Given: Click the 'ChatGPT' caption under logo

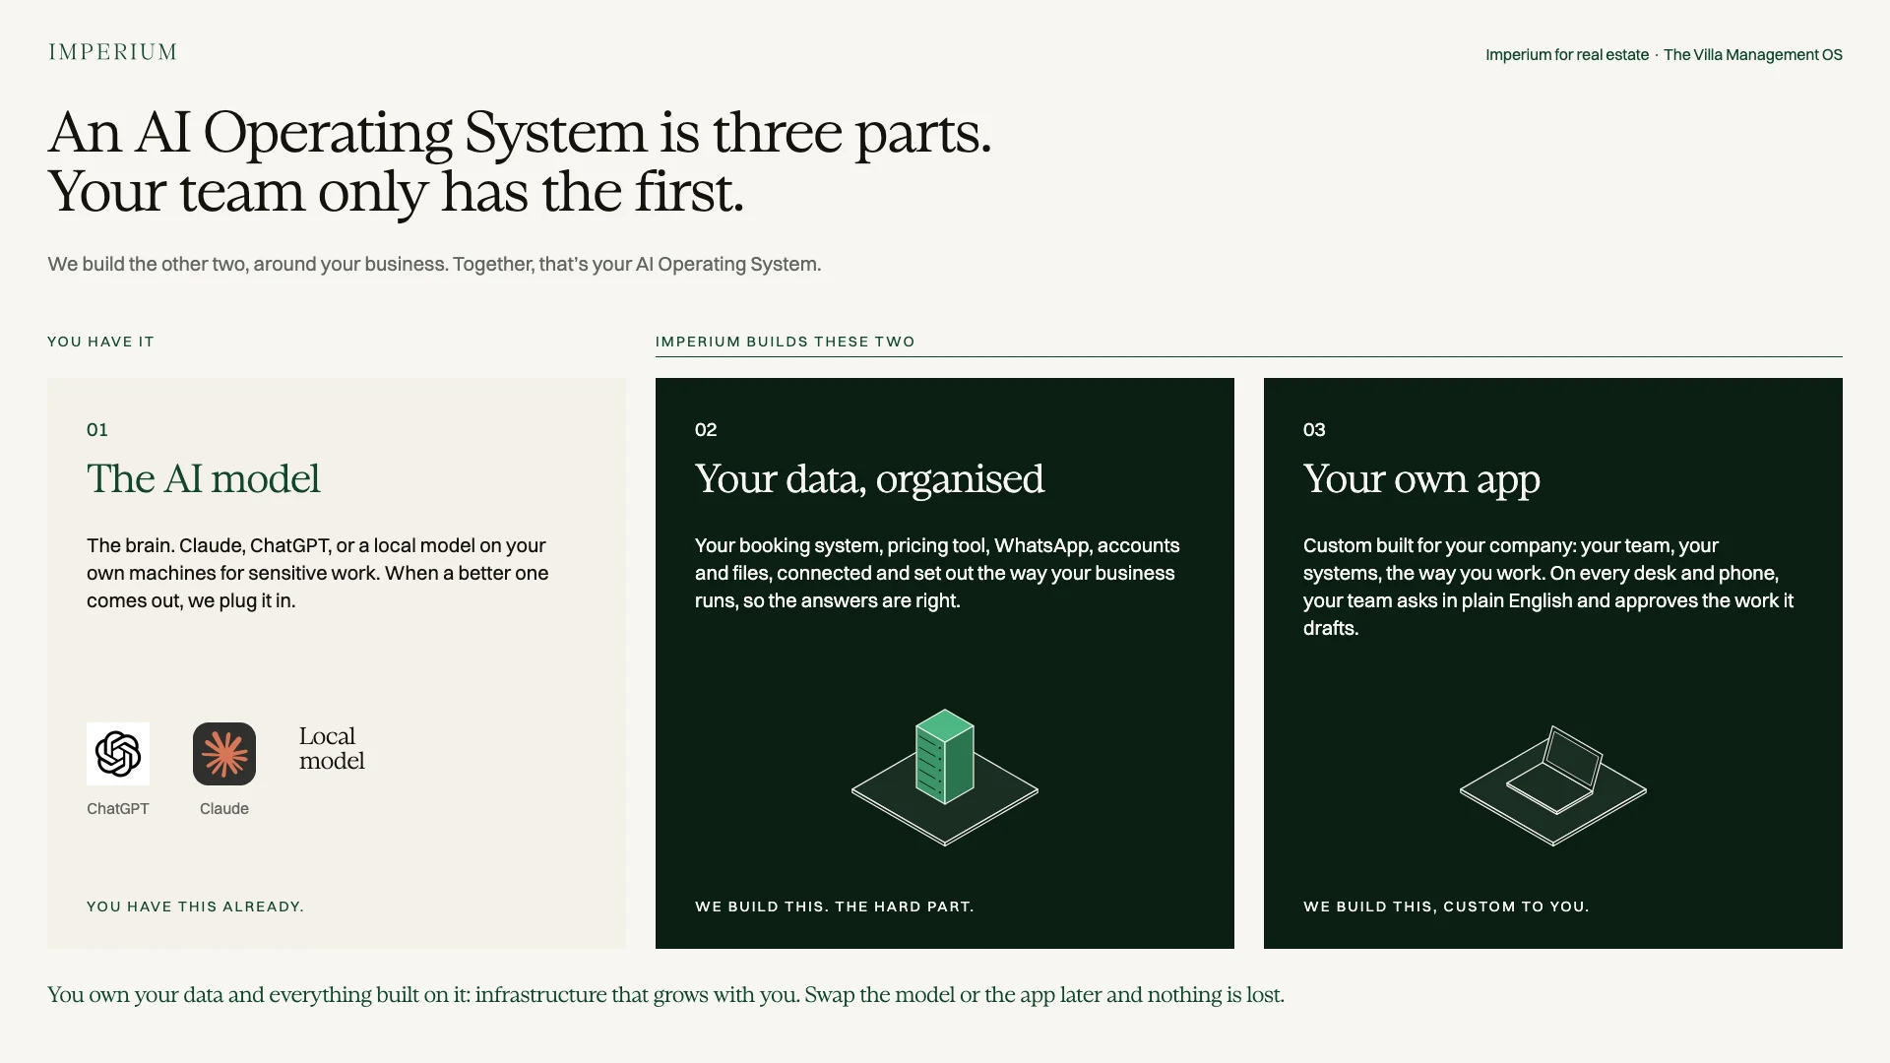Looking at the screenshot, I should point(118,809).
